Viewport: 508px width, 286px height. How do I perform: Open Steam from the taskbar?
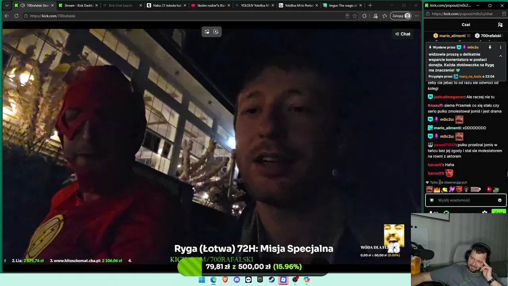point(271,280)
